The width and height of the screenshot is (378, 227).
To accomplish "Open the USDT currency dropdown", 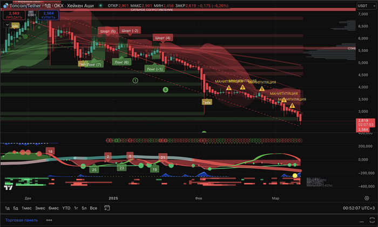I will tap(366, 5).
